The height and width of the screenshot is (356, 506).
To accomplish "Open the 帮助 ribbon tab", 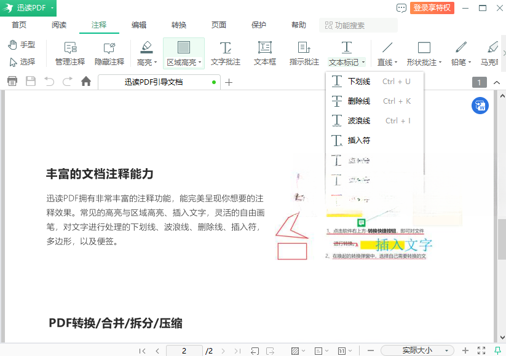I will click(x=299, y=25).
